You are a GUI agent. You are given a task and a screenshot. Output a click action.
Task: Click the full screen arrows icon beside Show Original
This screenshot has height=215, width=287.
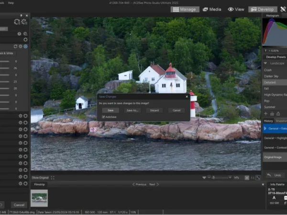click(x=53, y=178)
